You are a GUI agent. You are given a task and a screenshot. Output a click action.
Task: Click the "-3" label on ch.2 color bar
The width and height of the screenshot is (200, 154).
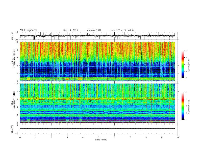point(186,92)
